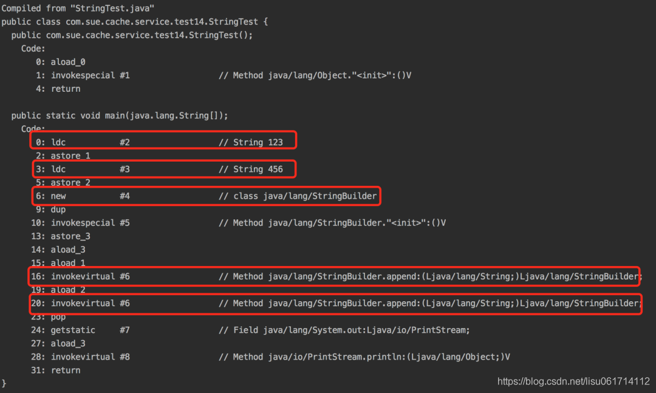Click the '31: return' instruction
The height and width of the screenshot is (393, 656).
(56, 371)
